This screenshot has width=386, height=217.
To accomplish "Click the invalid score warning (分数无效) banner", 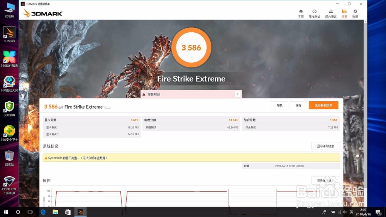I will coord(191,94).
